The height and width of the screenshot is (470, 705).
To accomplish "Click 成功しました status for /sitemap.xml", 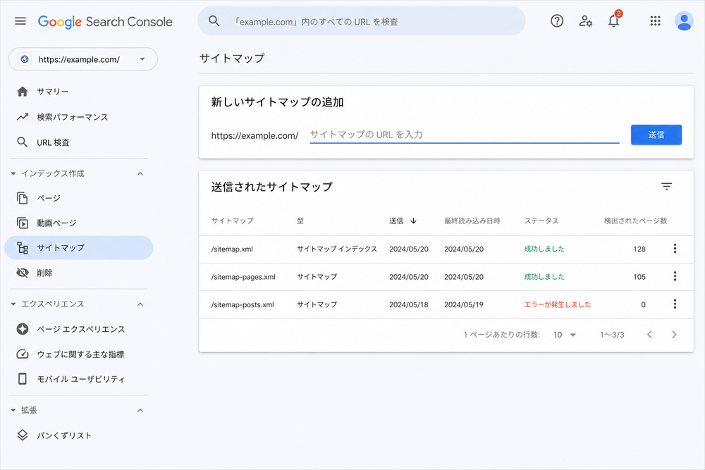I will (x=544, y=249).
